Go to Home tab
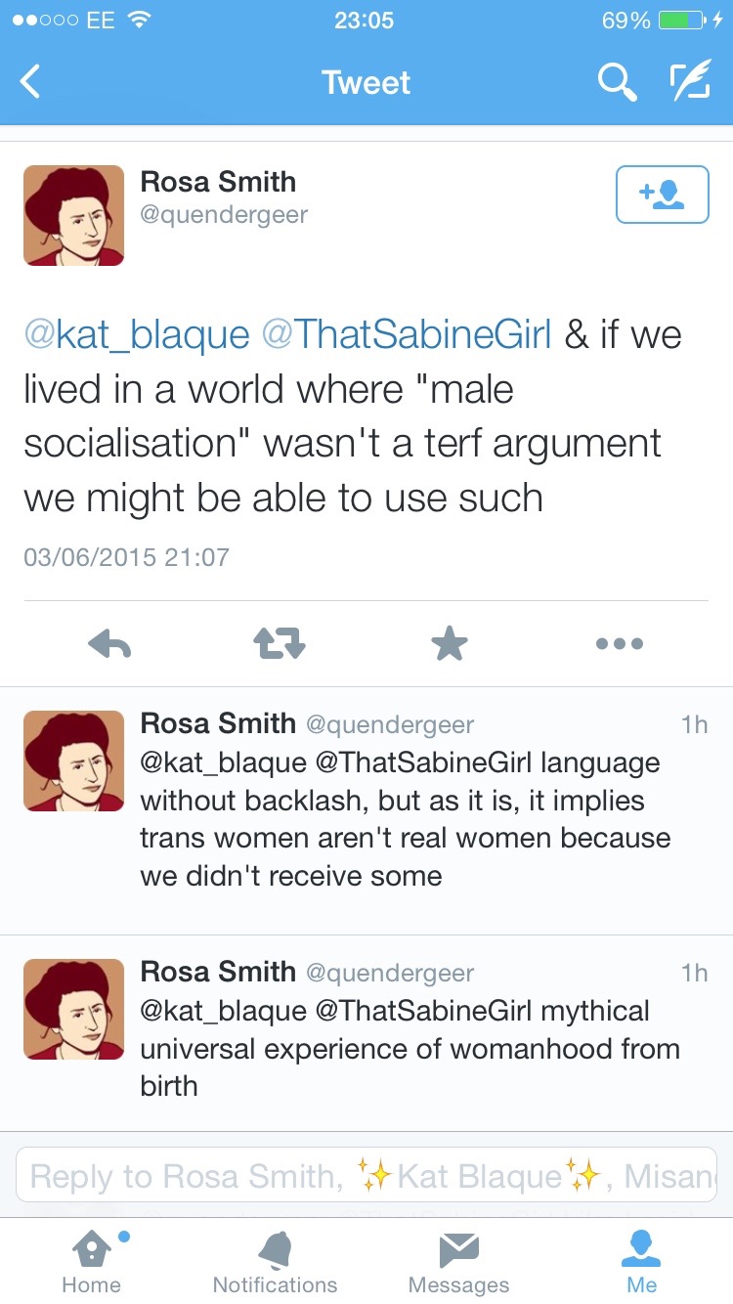This screenshot has width=733, height=1304. [x=91, y=1261]
